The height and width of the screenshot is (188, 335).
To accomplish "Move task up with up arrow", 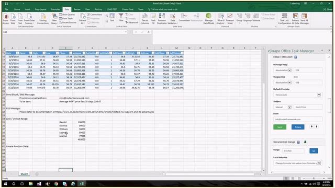I will (x=316, y=126).
